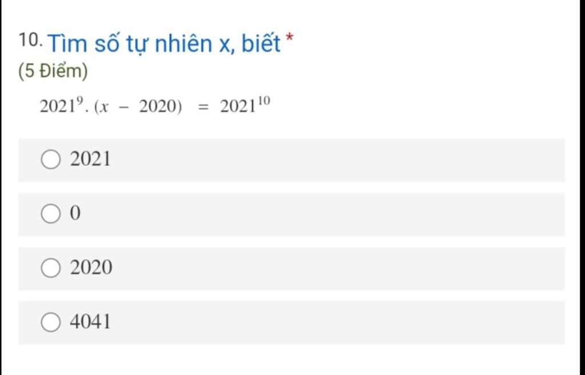Mark the 2020 option's radio button
Viewport: 585px width, 375px height.
51,268
